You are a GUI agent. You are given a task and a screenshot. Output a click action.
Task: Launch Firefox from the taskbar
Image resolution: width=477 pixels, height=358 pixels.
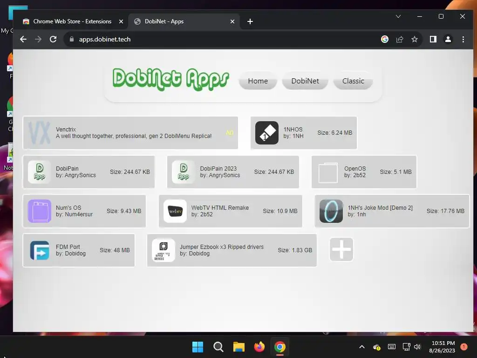point(259,347)
